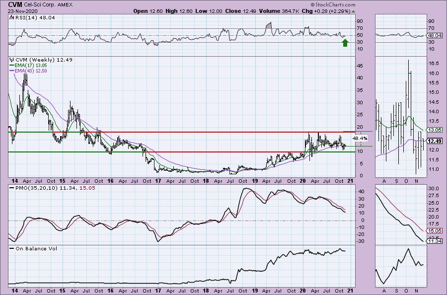Image resolution: width=447 pixels, height=295 pixels.
Task: Click the CVM ticker symbol in the title
Action: coord(14,4)
